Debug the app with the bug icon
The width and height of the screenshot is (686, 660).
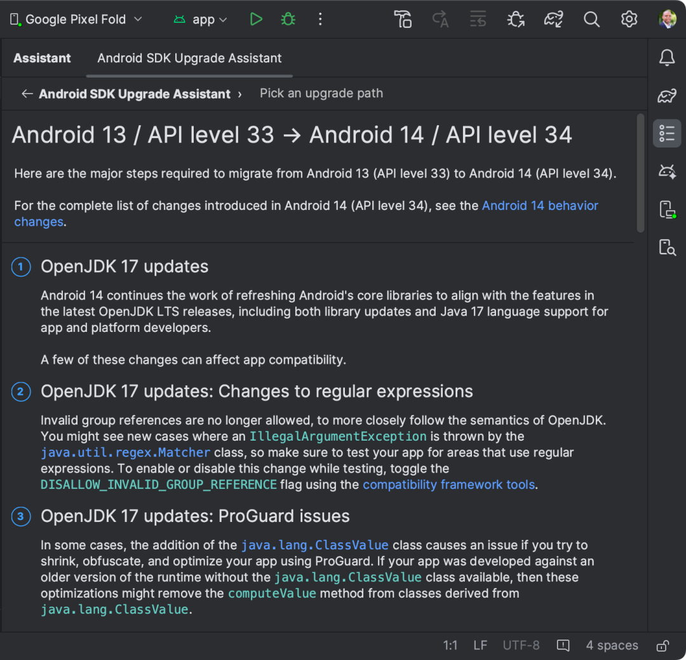point(288,19)
